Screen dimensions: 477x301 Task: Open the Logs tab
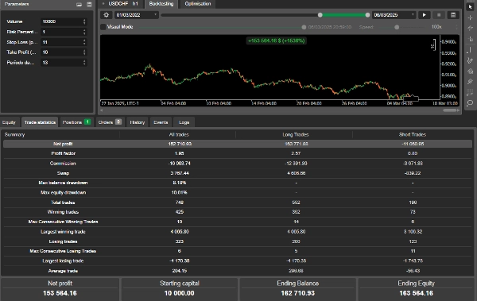click(184, 122)
